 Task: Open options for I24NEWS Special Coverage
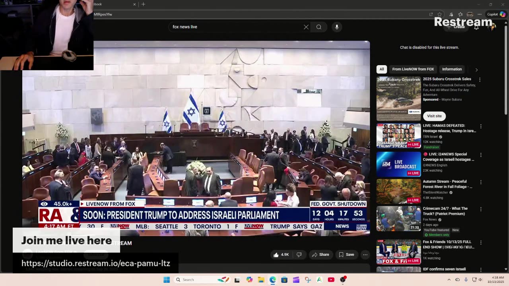coord(481,155)
